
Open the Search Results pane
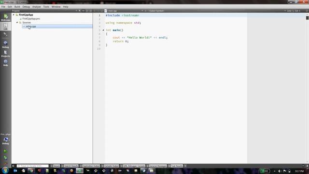(70, 166)
